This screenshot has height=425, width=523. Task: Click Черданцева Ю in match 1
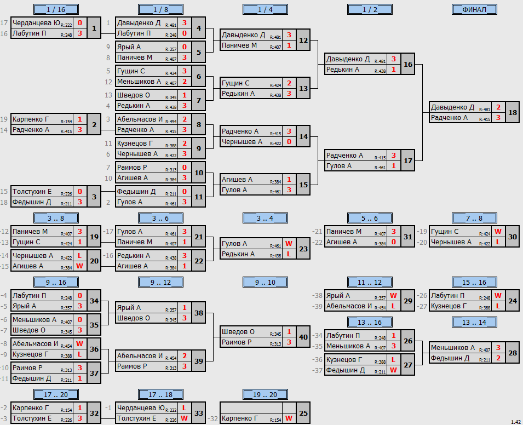(36, 22)
